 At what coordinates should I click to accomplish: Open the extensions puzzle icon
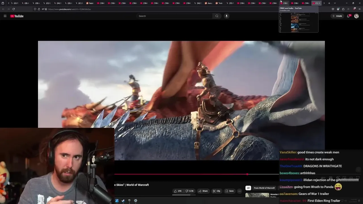(343, 9)
